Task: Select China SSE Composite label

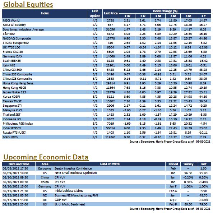Action: (x=17, y=74)
